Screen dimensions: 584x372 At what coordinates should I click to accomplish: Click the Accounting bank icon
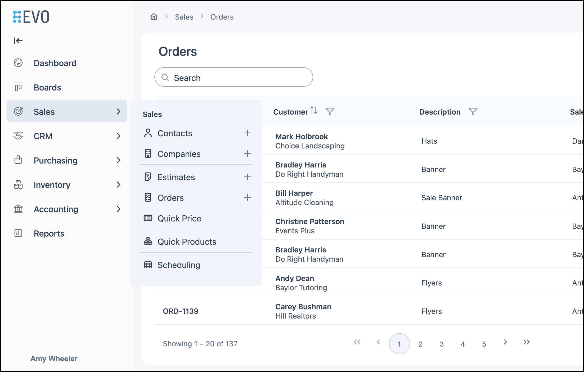point(18,209)
